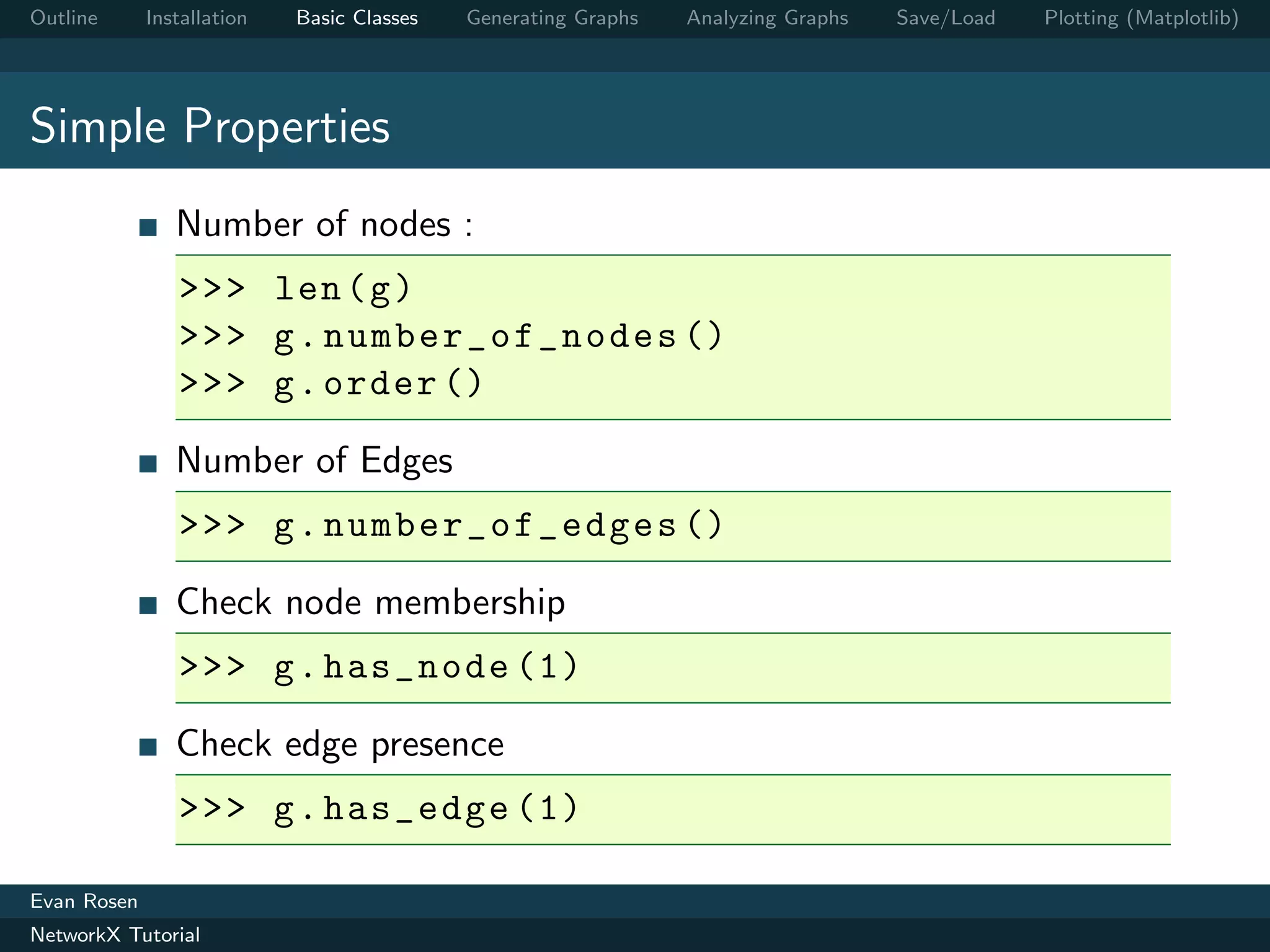Click the Simple Properties slide title
The image size is (1270, 952).
click(x=210, y=127)
